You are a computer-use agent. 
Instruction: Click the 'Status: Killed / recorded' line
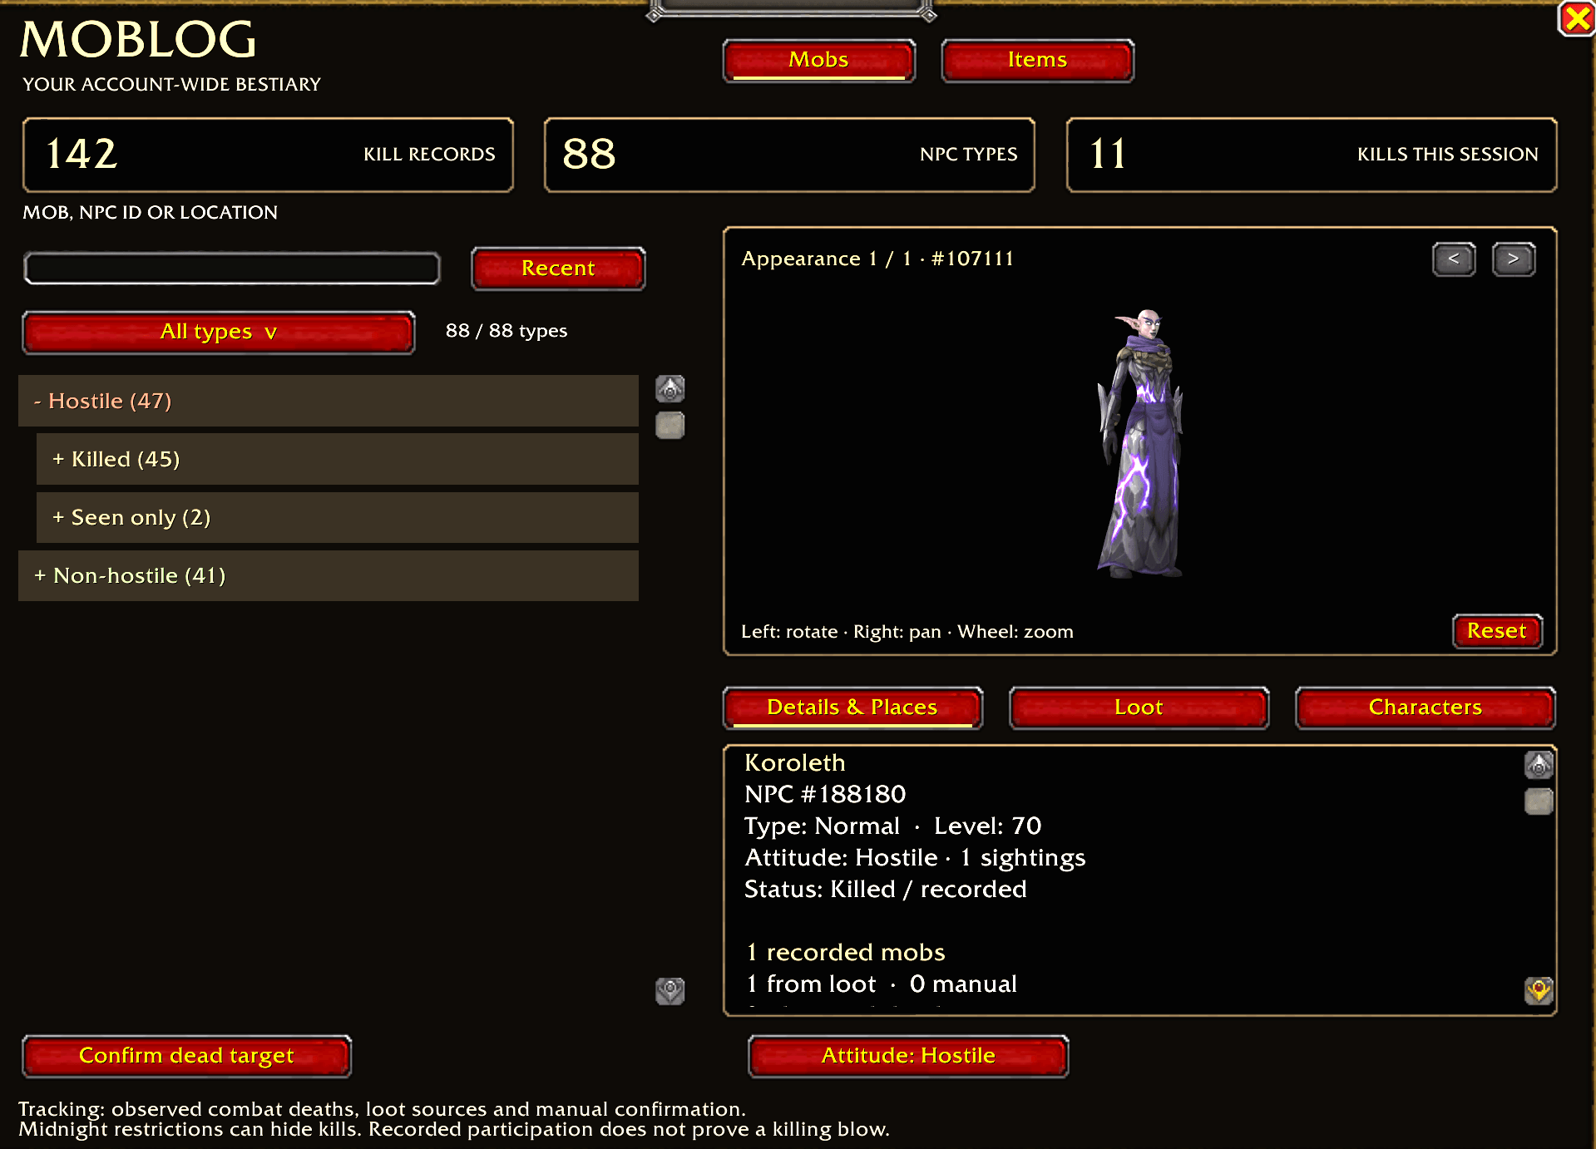coord(886,890)
